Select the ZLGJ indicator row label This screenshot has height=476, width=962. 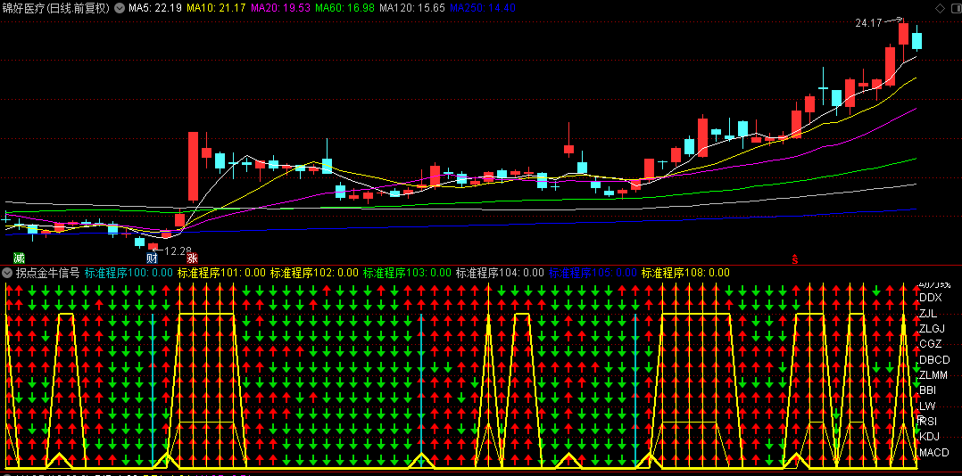pos(932,328)
